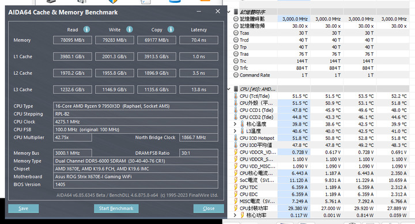Click the Tcas clock icon

[236, 33]
